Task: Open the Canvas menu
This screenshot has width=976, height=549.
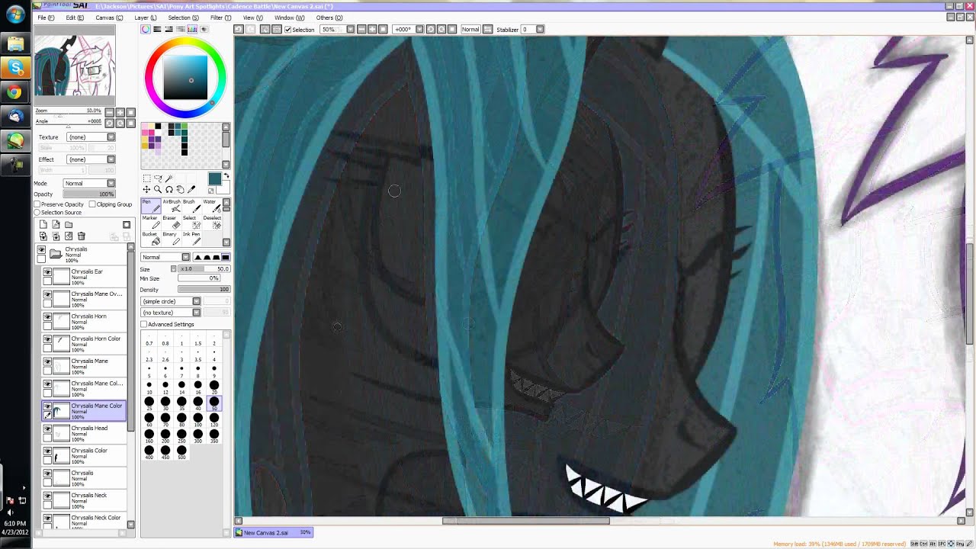Action: [x=109, y=18]
